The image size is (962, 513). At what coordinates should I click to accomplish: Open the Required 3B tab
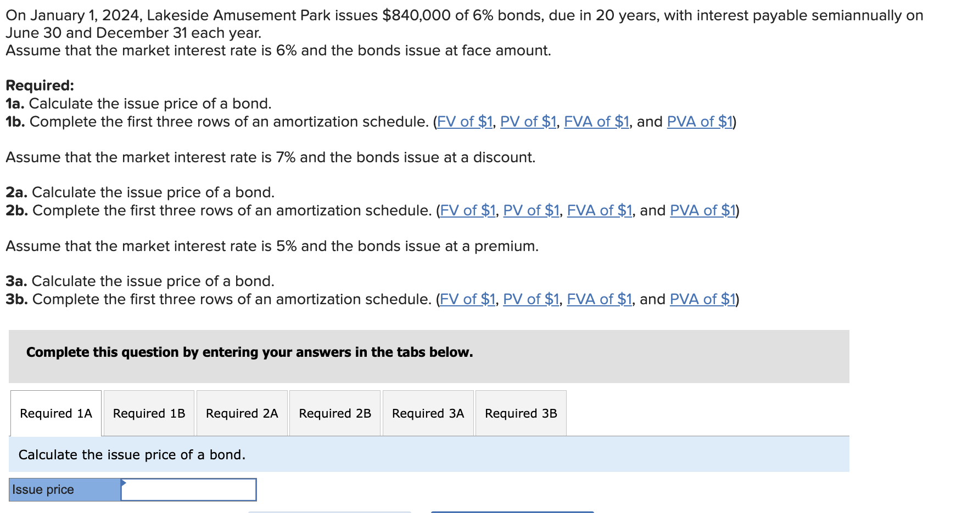tap(521, 413)
